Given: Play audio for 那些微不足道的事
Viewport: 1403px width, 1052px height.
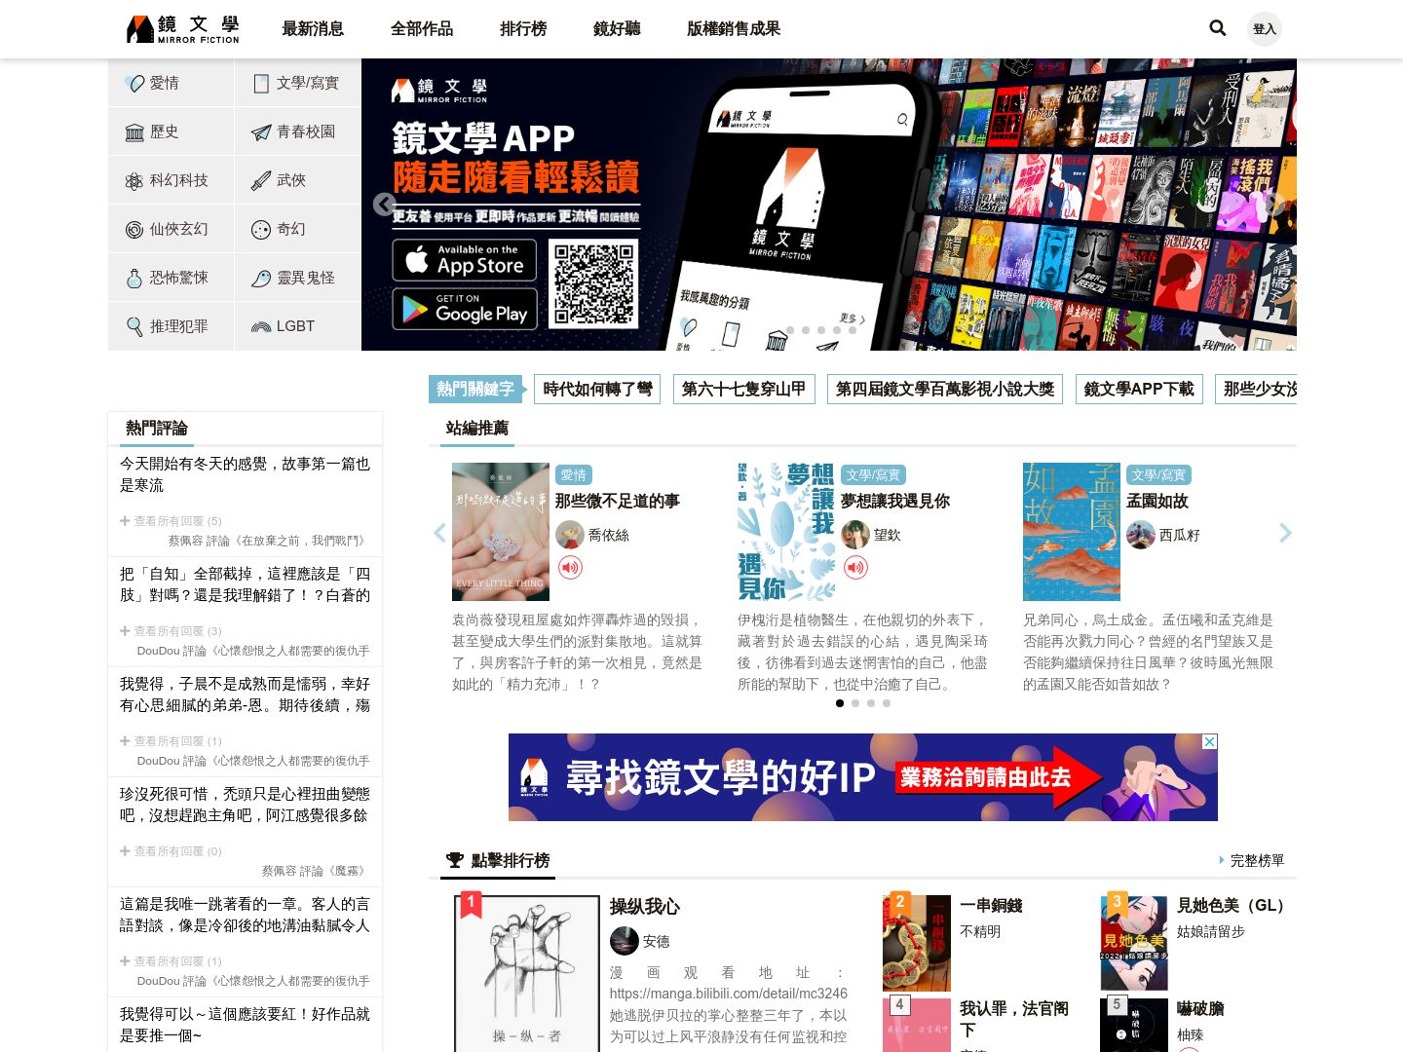Looking at the screenshot, I should pyautogui.click(x=570, y=567).
